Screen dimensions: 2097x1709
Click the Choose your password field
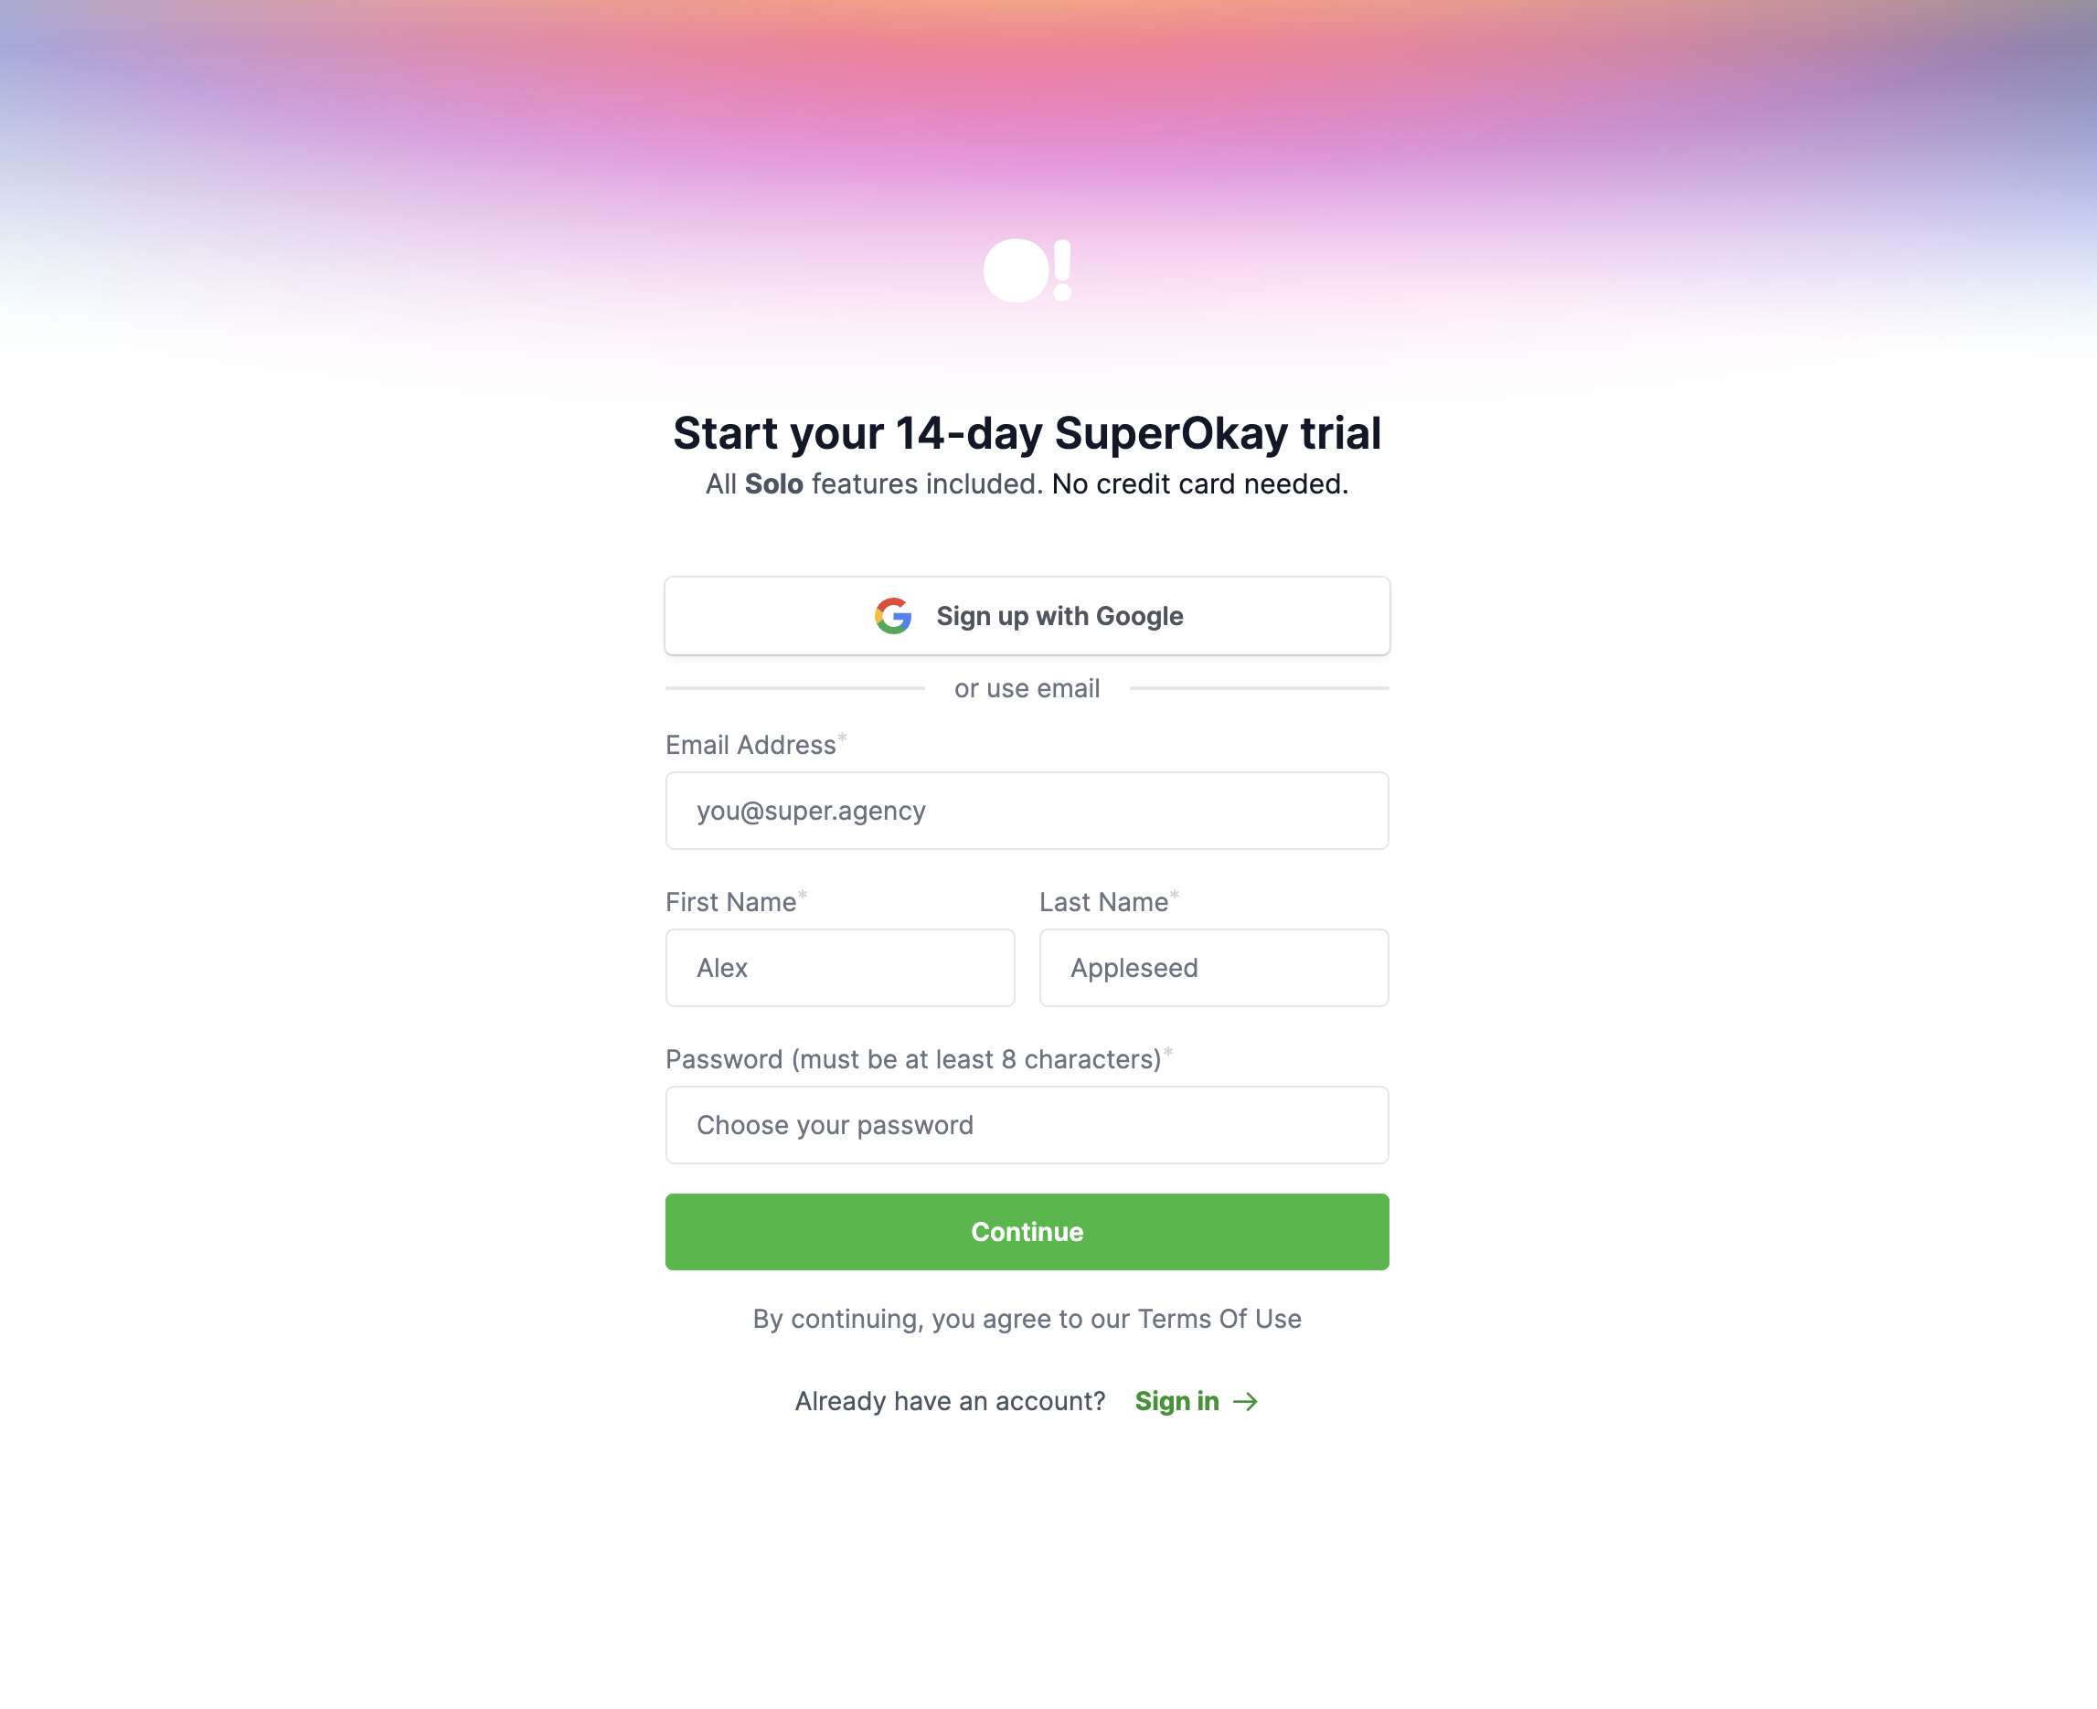pyautogui.click(x=1027, y=1125)
